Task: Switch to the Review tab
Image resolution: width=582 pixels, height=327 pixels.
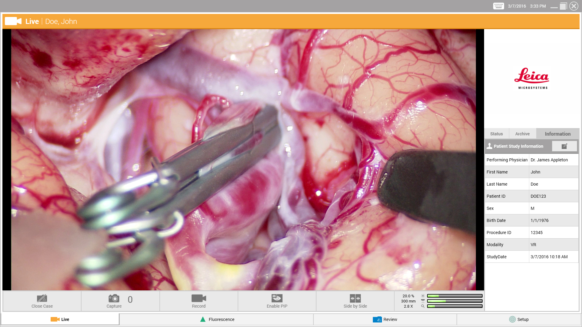Action: 385,319
